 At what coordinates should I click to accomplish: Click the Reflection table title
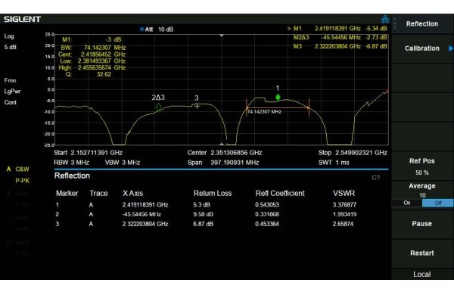tap(72, 175)
